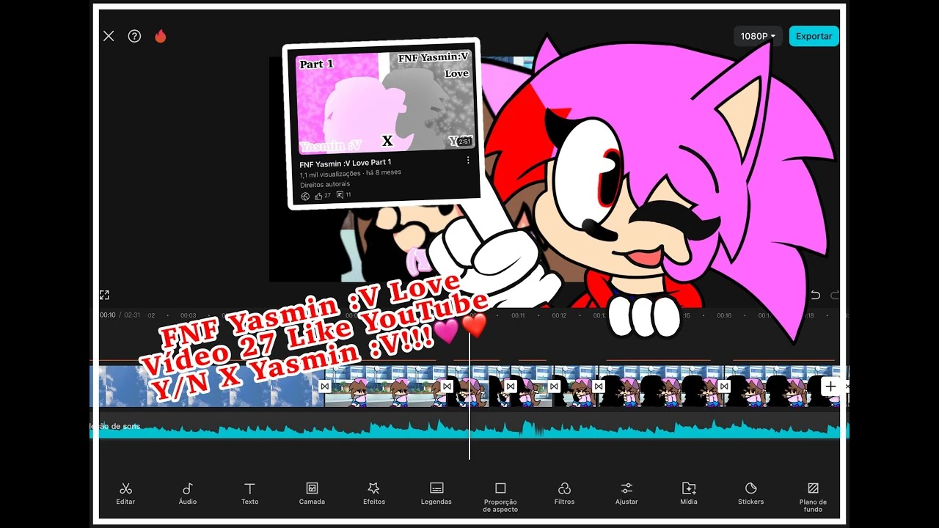Click the plus button at the timeline end
The width and height of the screenshot is (939, 528).
830,386
